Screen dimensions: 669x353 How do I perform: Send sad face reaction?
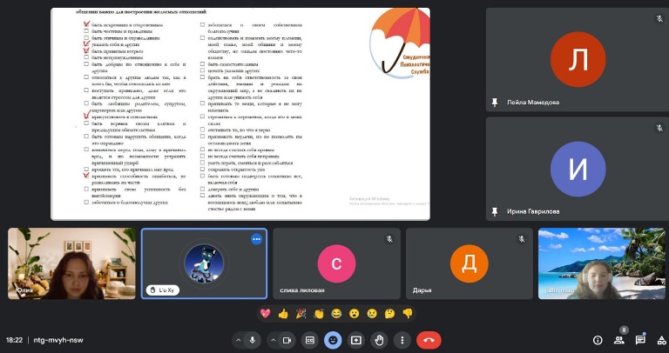tap(372, 314)
